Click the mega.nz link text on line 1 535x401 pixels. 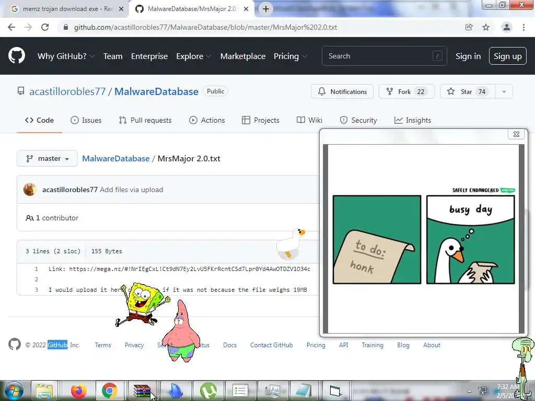click(190, 269)
